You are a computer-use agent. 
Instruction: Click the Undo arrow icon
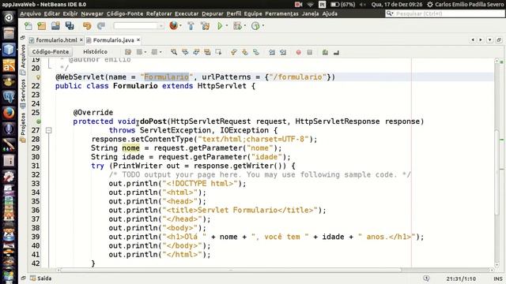pos(87,26)
